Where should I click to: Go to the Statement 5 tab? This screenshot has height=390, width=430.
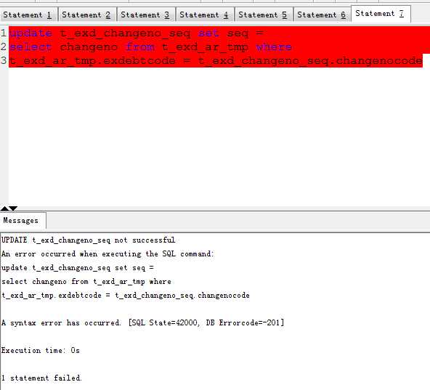(264, 15)
